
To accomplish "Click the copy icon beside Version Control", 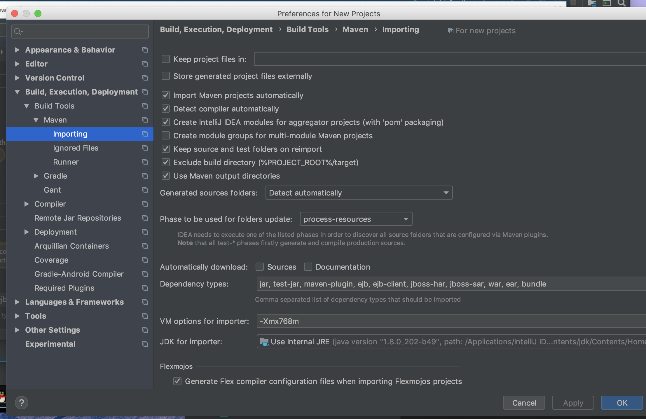I will click(145, 78).
